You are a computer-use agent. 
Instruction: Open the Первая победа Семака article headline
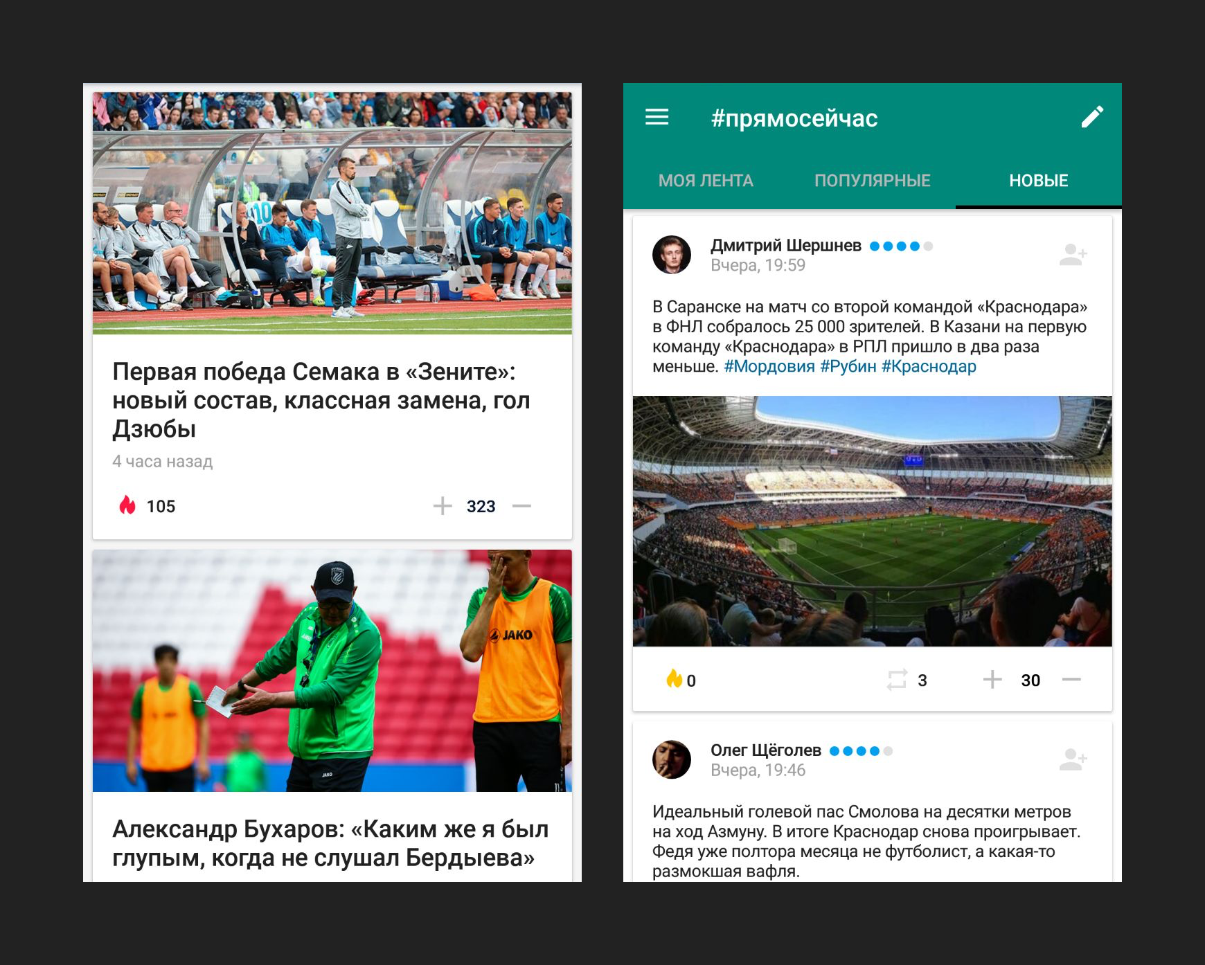321,400
